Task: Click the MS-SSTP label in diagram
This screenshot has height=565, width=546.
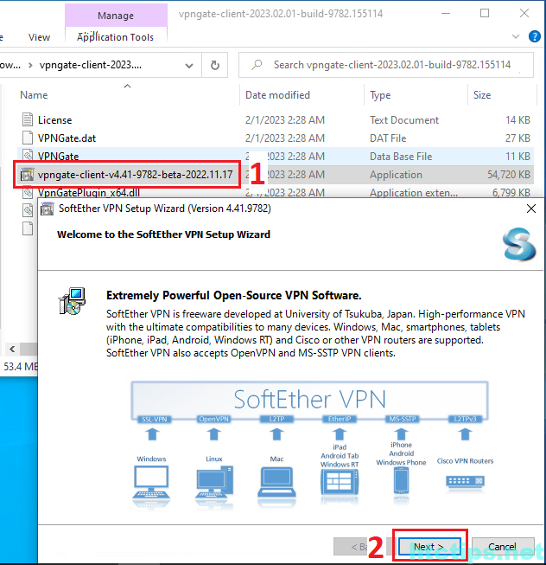Action: 402,419
